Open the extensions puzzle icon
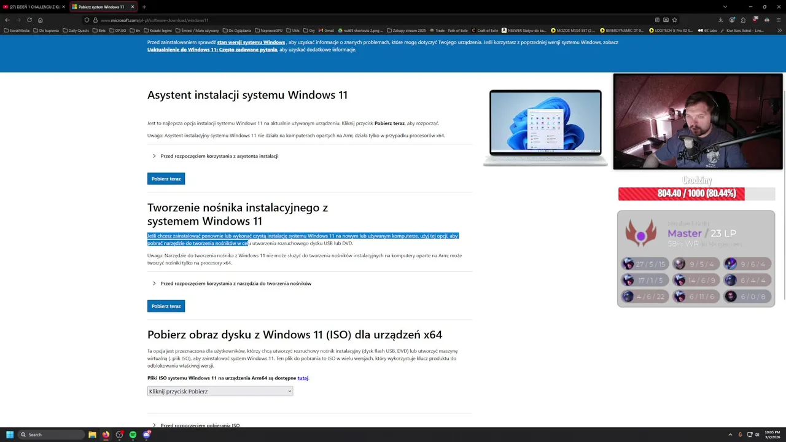786x442 pixels. (743, 20)
